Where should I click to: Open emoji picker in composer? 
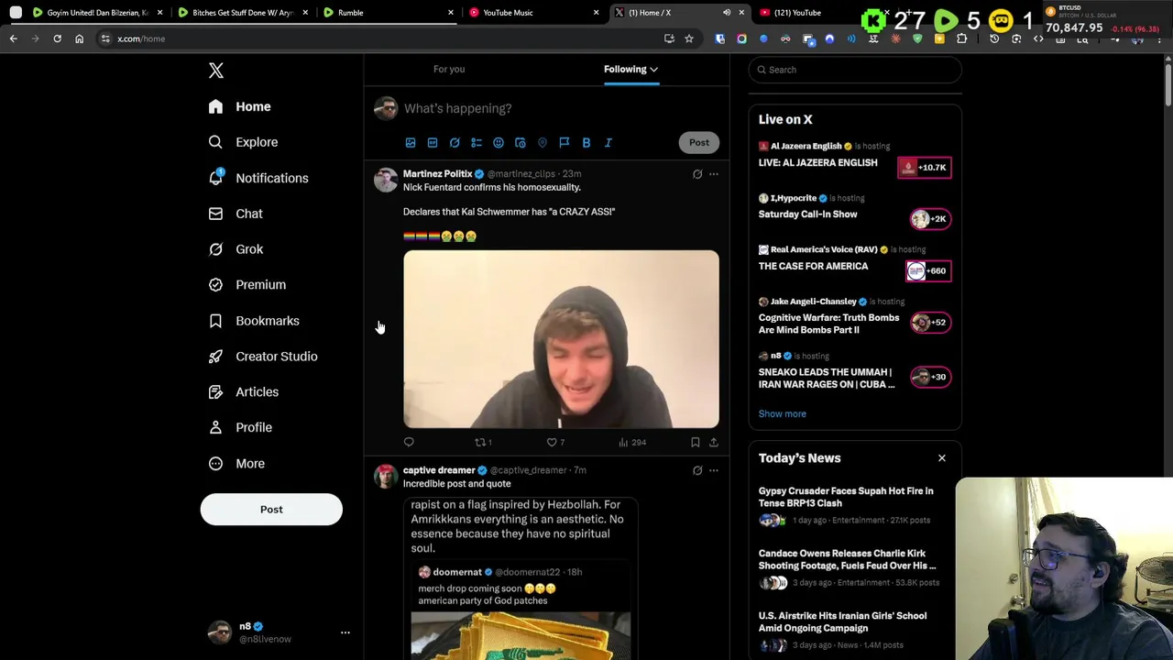(x=499, y=143)
